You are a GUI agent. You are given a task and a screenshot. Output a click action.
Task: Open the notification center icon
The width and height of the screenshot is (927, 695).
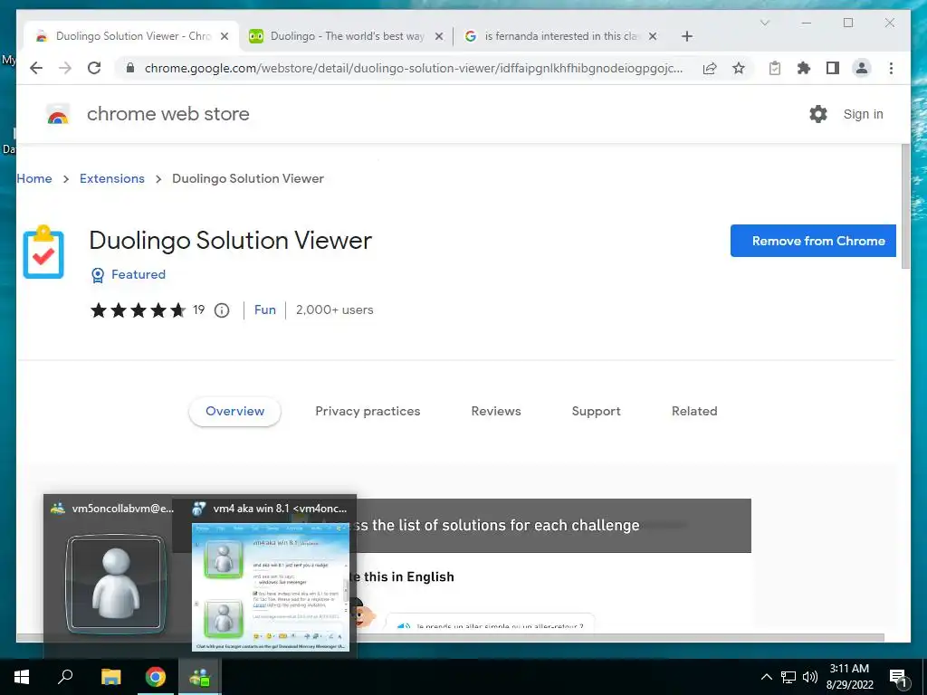[x=899, y=677]
